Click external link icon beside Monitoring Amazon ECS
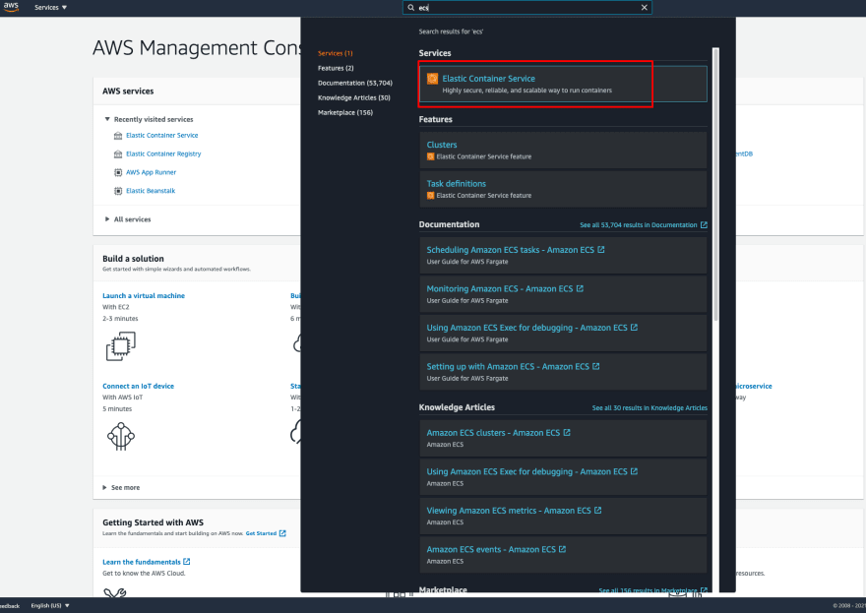Image resolution: width=866 pixels, height=613 pixels. tap(580, 288)
